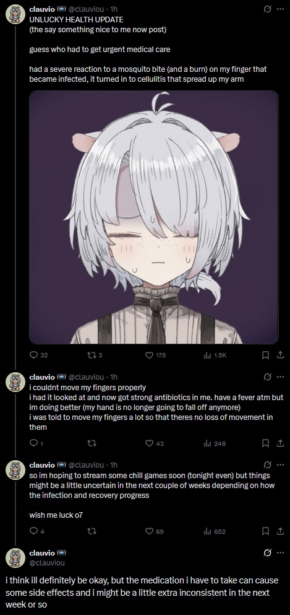The width and height of the screenshot is (290, 615).
Task: Reply to the tweet about antibiotics
Action: point(36,443)
